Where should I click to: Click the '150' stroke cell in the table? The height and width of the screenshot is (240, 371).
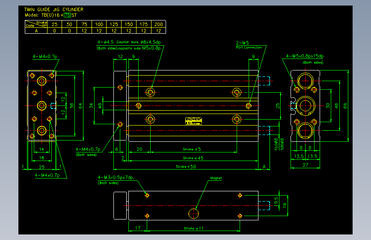tap(129, 24)
